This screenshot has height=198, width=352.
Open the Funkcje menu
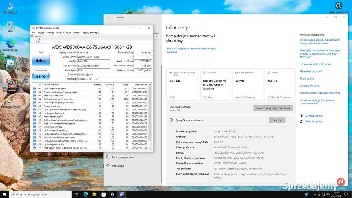pos(50,33)
